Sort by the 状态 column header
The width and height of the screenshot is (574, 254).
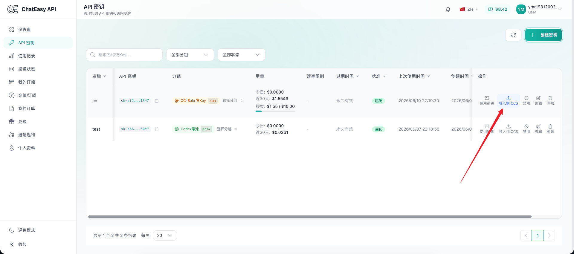(x=379, y=76)
